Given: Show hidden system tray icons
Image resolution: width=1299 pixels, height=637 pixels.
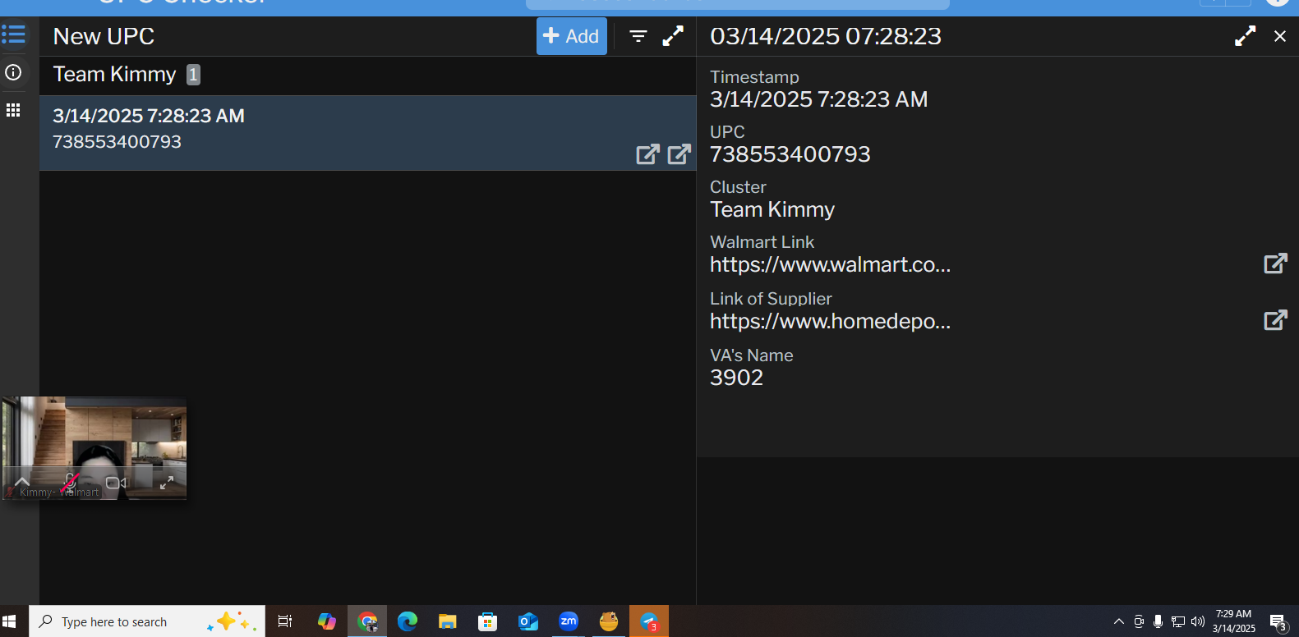Looking at the screenshot, I should pyautogui.click(x=1119, y=621).
